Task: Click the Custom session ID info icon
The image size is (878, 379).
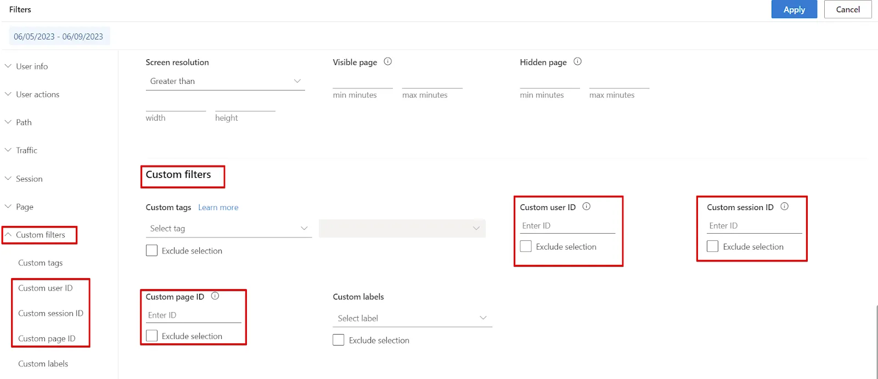Action: [785, 207]
